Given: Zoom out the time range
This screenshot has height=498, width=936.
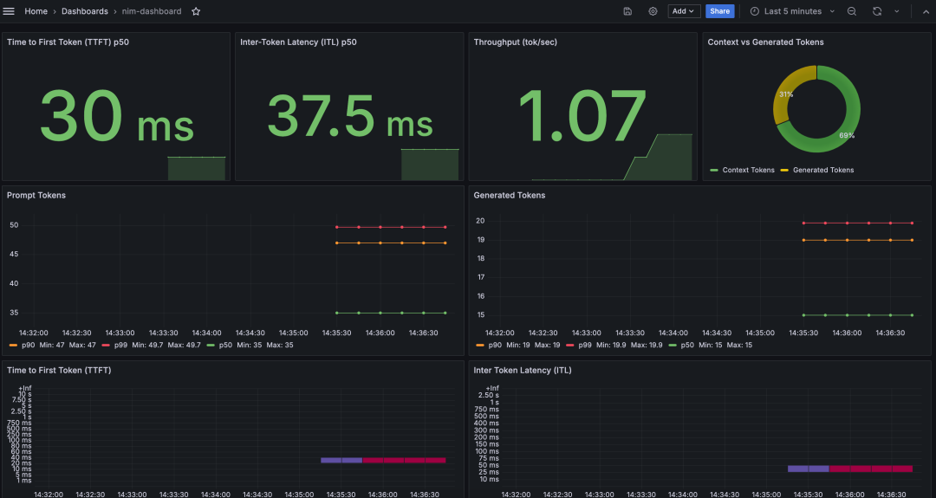Looking at the screenshot, I should (852, 11).
